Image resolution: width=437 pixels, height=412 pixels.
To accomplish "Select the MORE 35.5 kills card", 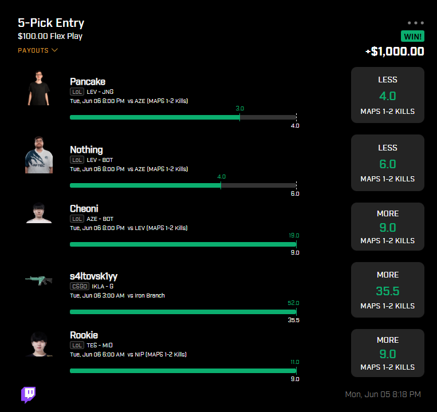I will click(x=388, y=290).
